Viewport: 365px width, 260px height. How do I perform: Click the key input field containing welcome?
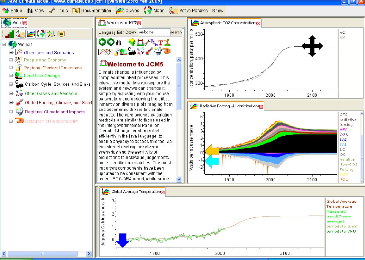tap(154, 33)
